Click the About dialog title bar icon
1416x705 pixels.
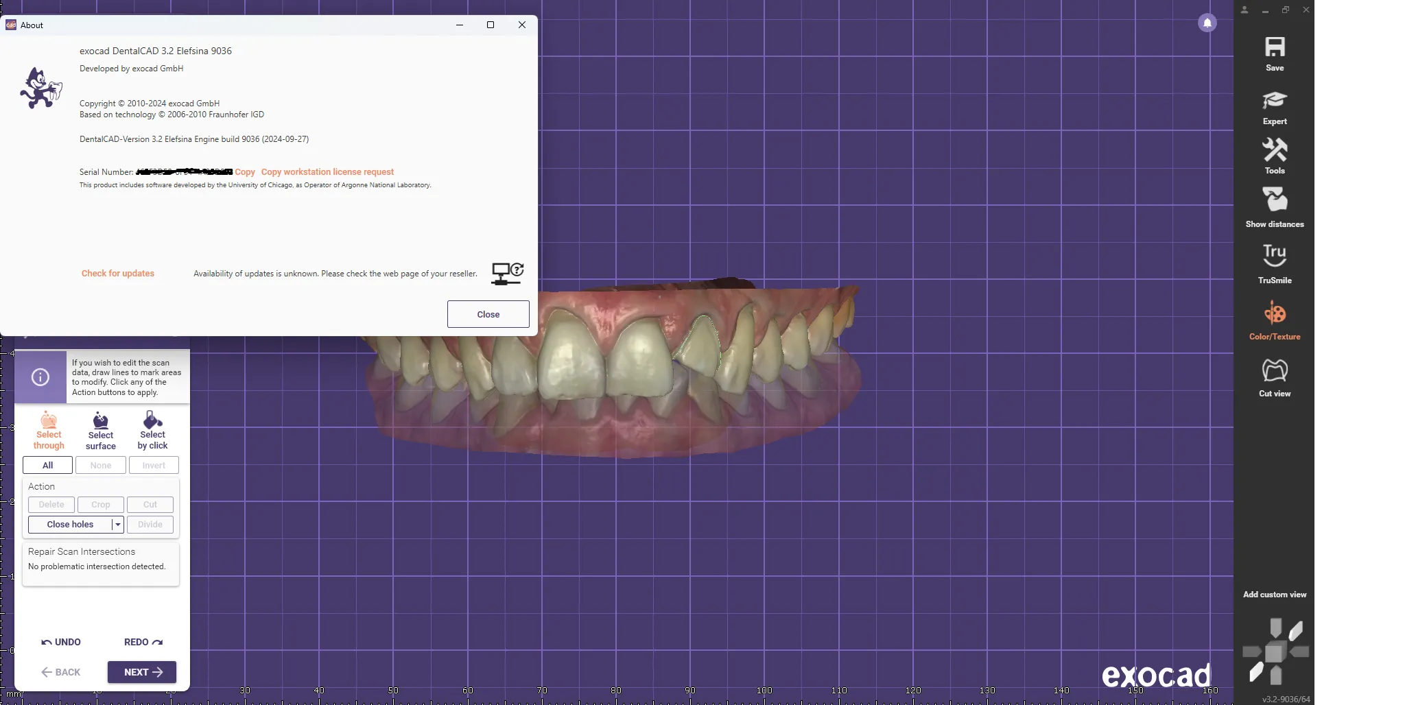click(11, 25)
